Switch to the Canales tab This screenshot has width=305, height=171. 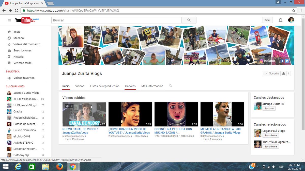pos(130,86)
